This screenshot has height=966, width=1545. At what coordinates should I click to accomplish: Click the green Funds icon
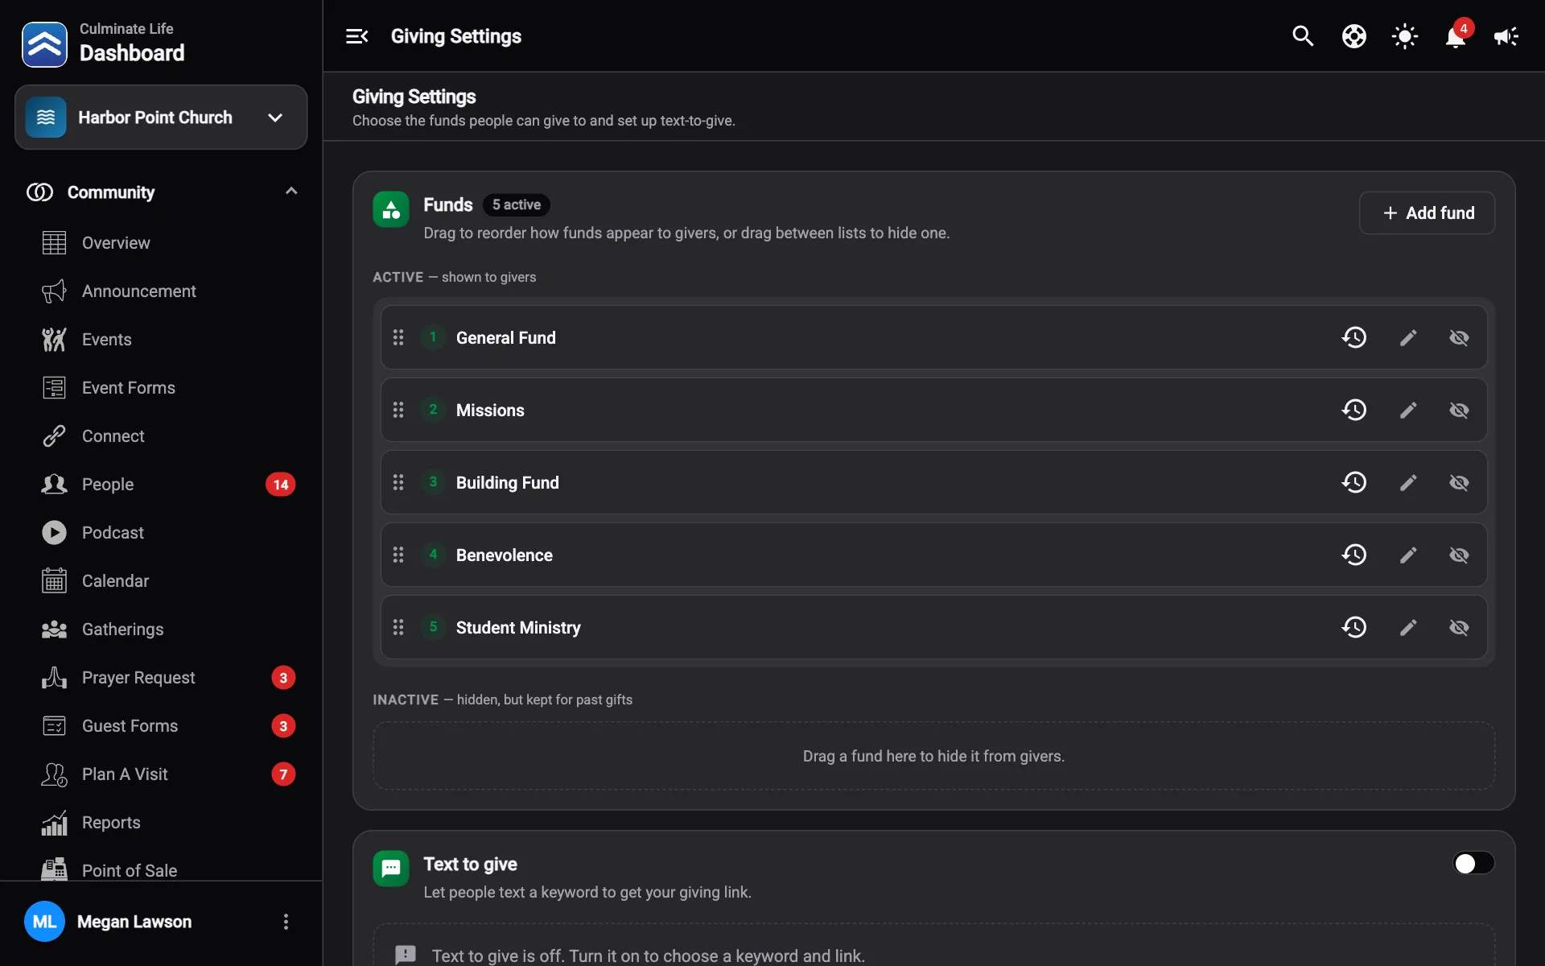coord(391,210)
